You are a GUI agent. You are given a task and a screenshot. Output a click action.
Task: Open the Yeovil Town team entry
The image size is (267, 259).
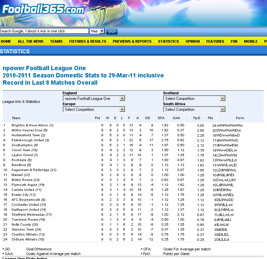pos(21,150)
